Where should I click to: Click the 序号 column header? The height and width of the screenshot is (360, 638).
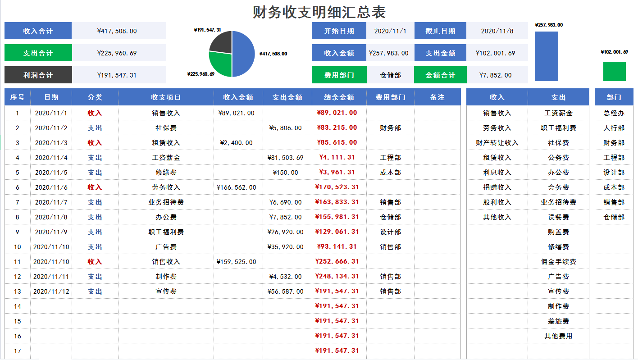(17, 97)
